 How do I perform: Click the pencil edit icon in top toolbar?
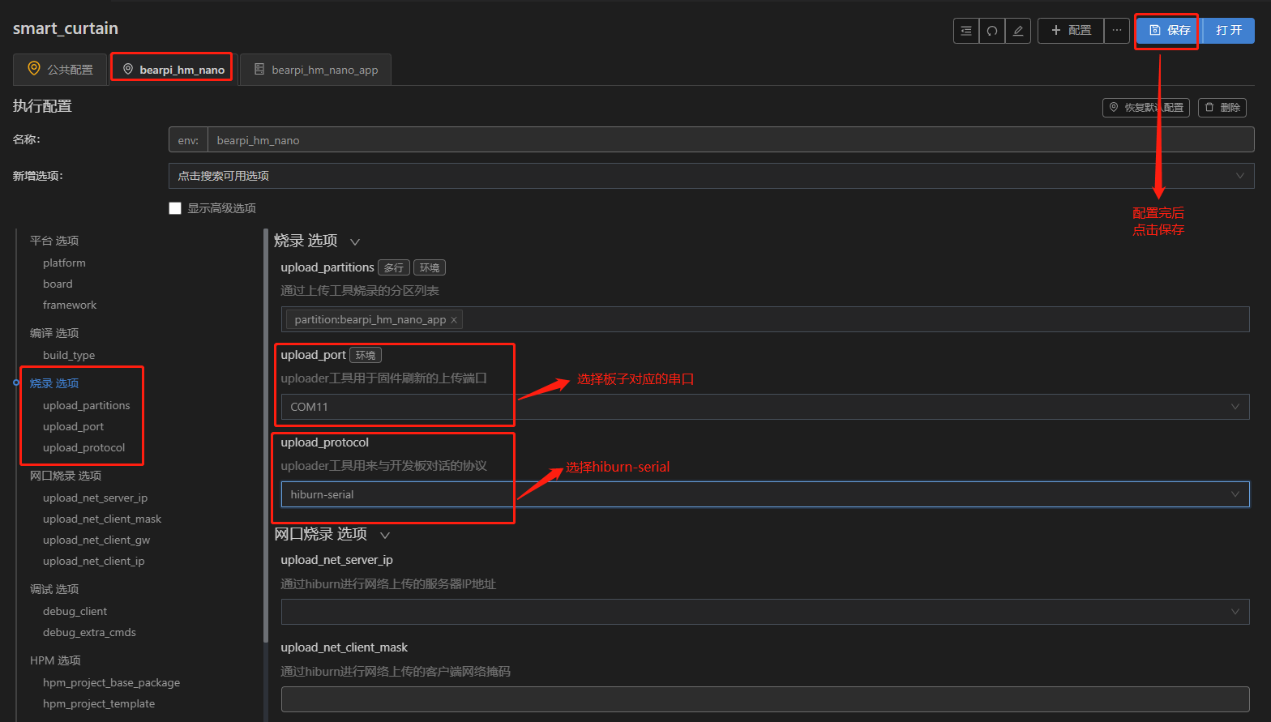click(x=1018, y=31)
